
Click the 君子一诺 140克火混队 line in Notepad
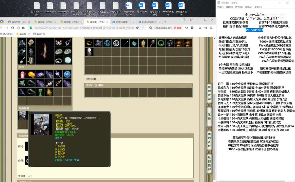click(x=246, y=84)
